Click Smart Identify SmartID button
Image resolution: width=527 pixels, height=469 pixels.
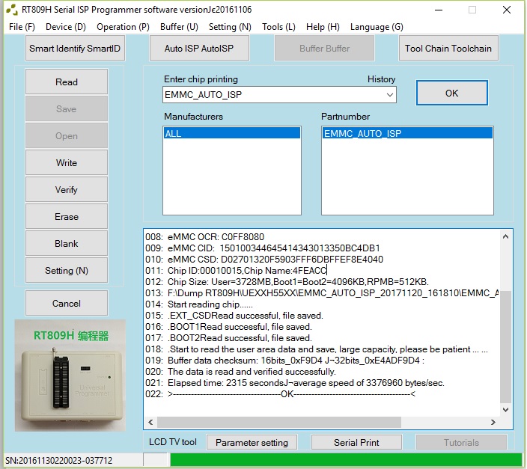pyautogui.click(x=75, y=49)
